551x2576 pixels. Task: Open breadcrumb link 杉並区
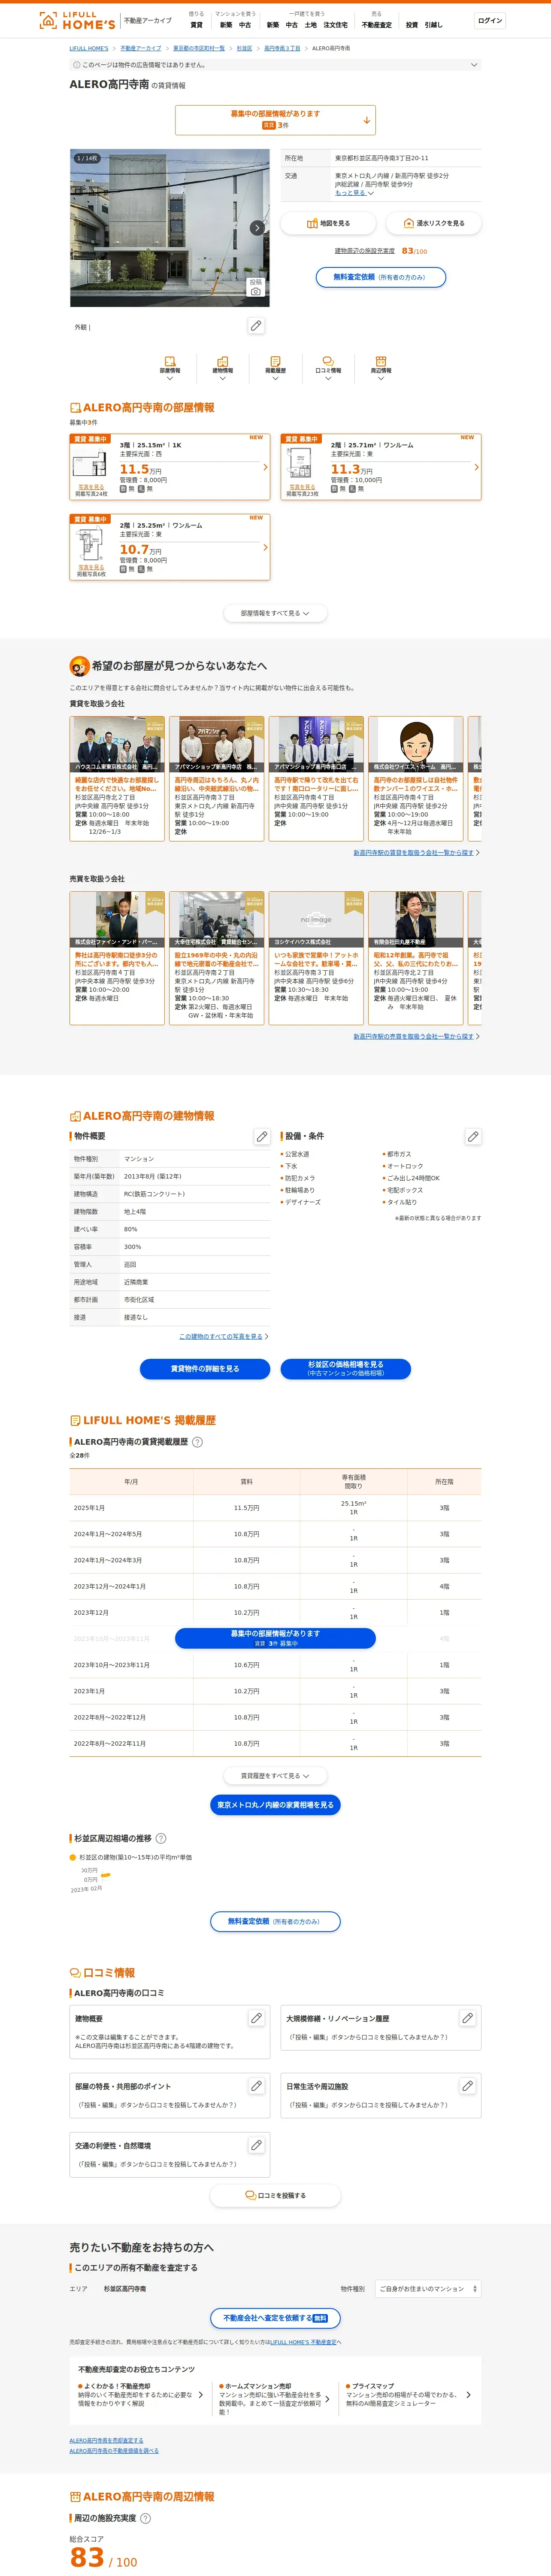(x=244, y=48)
